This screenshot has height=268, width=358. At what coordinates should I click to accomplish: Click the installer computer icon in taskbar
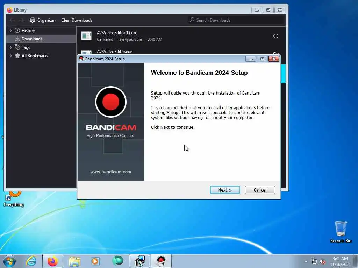pyautogui.click(x=139, y=261)
